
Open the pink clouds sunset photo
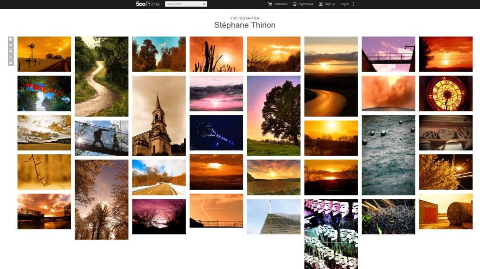(x=217, y=93)
